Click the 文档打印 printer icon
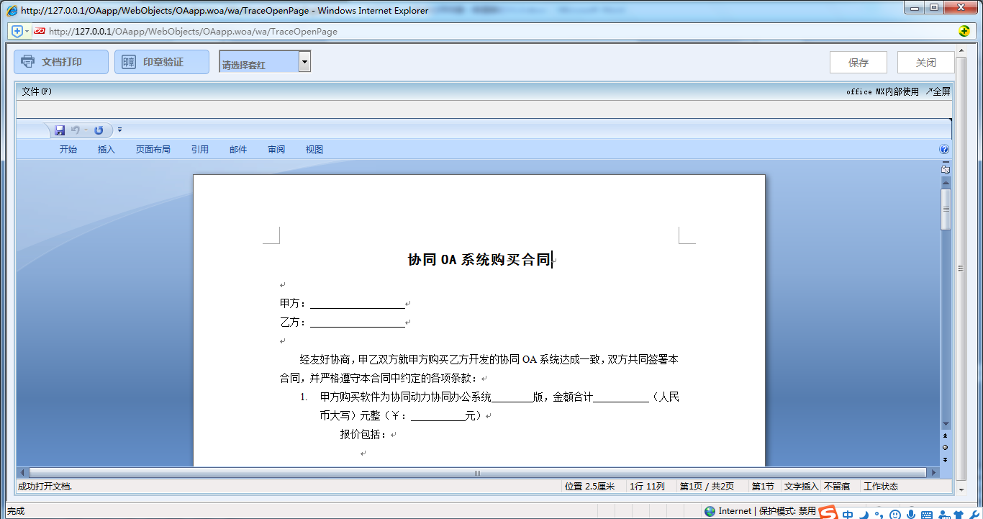 click(x=29, y=61)
